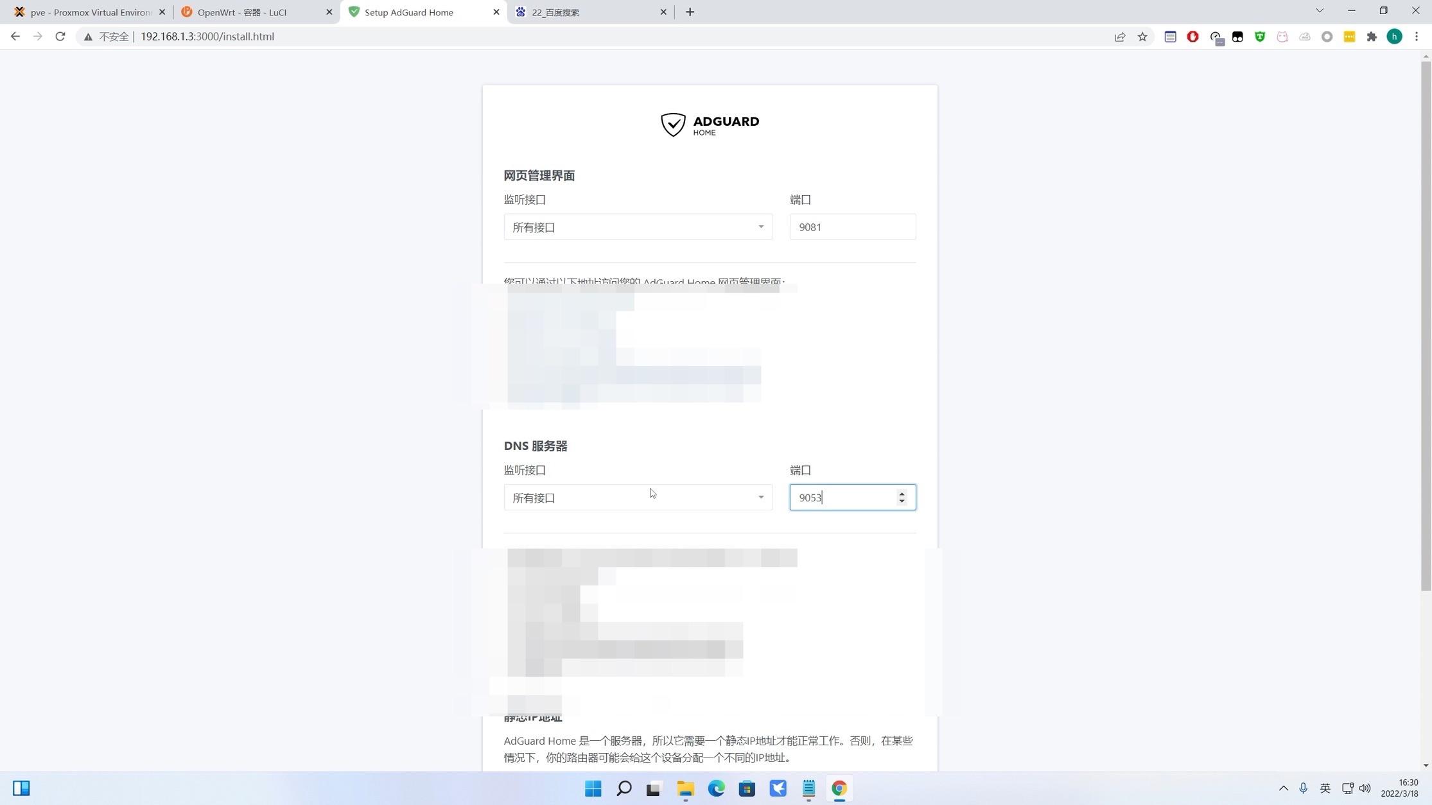Toggle the Windows language indicator 英
Image resolution: width=1432 pixels, height=805 pixels.
[x=1325, y=788]
